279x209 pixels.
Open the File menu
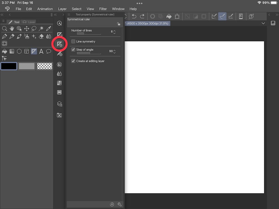tap(18, 9)
